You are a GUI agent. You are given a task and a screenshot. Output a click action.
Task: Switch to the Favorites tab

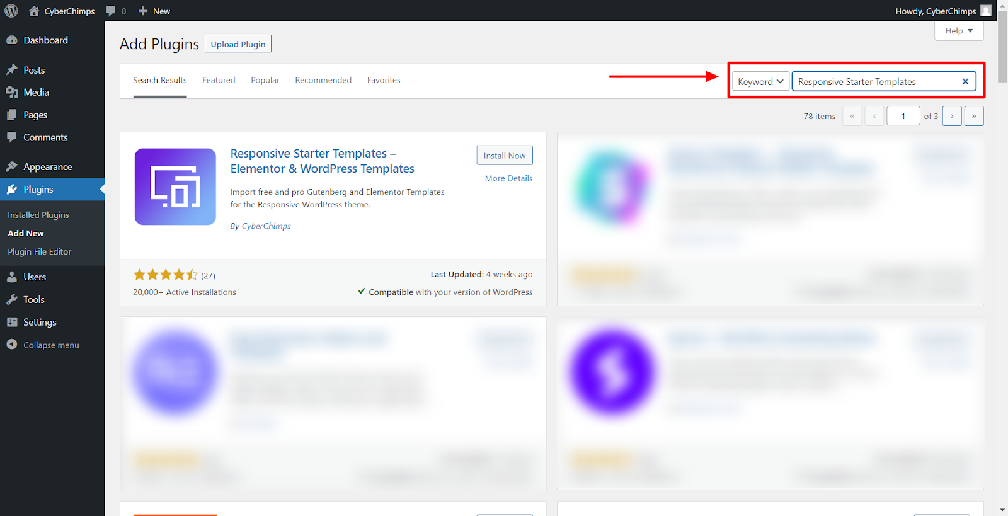coord(384,81)
